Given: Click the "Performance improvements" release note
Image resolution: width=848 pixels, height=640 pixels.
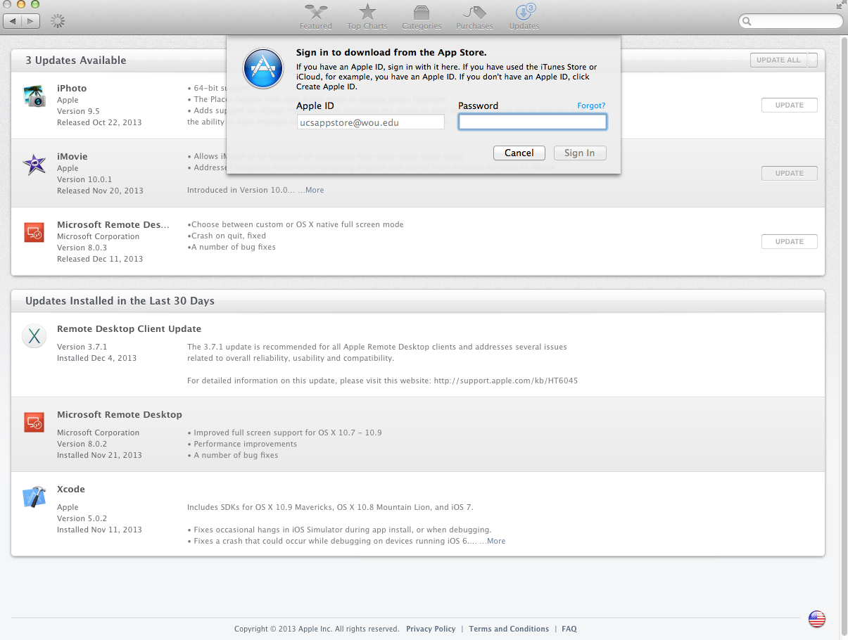Looking at the screenshot, I should pos(246,444).
